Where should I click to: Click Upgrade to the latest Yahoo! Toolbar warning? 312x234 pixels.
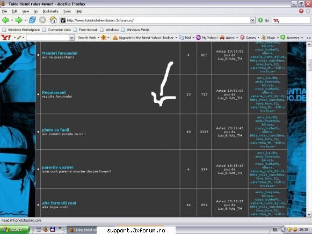point(143,38)
